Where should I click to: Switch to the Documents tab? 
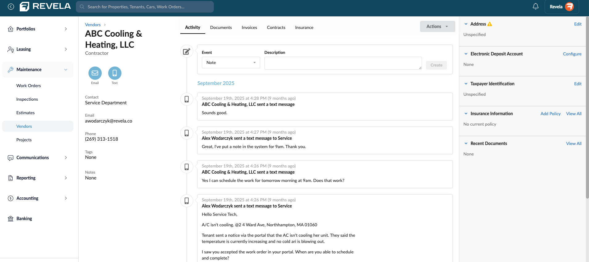(x=221, y=27)
